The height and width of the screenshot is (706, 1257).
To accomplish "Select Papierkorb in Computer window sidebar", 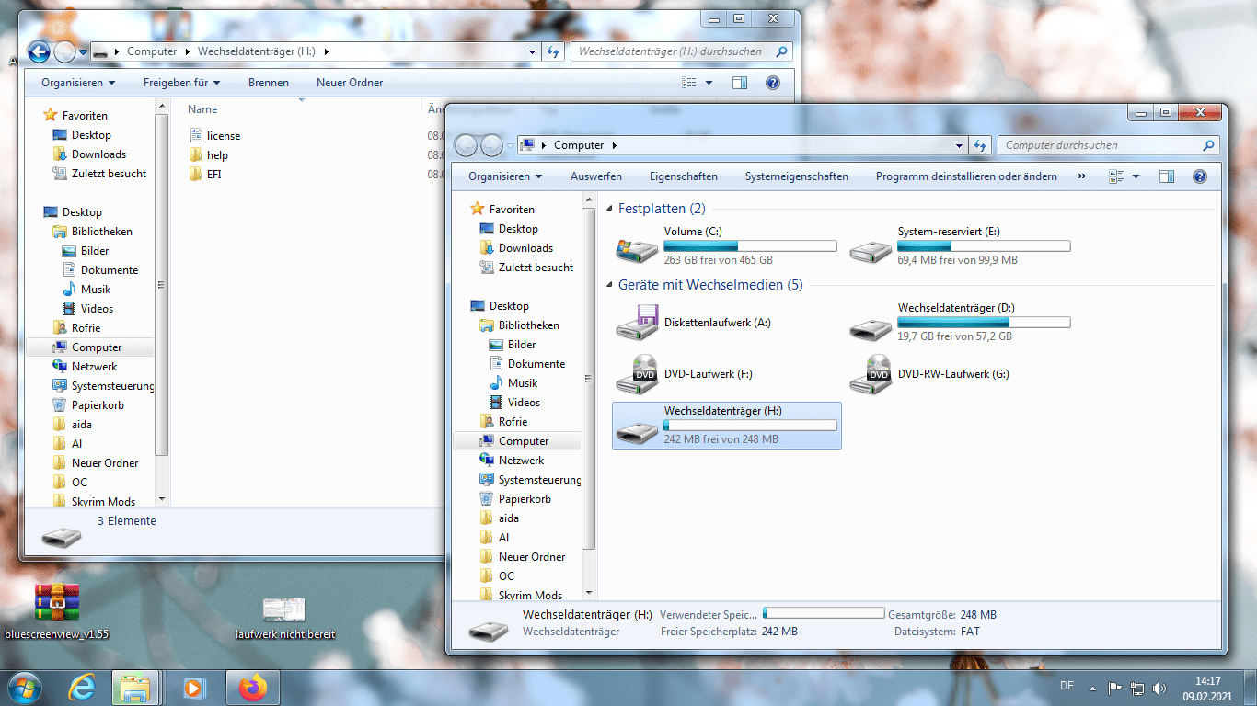I will [515, 499].
